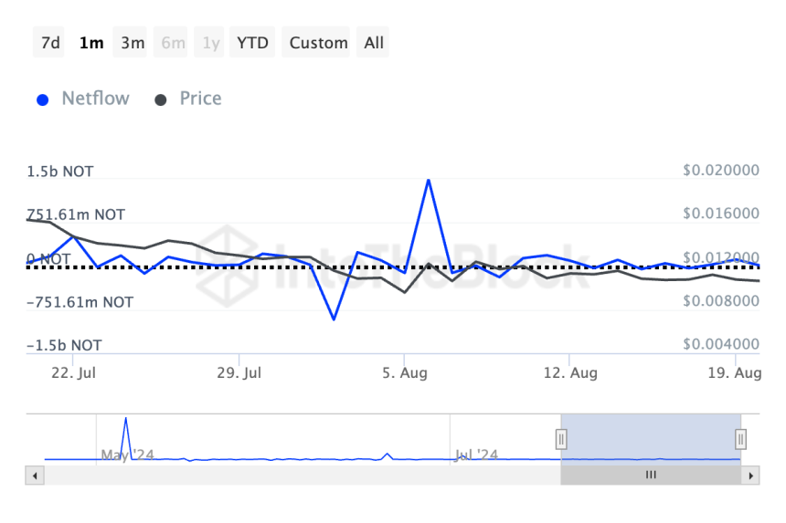Click the horizontal scrollbar thumb grip
Image resolution: width=786 pixels, height=523 pixels.
pyautogui.click(x=651, y=476)
